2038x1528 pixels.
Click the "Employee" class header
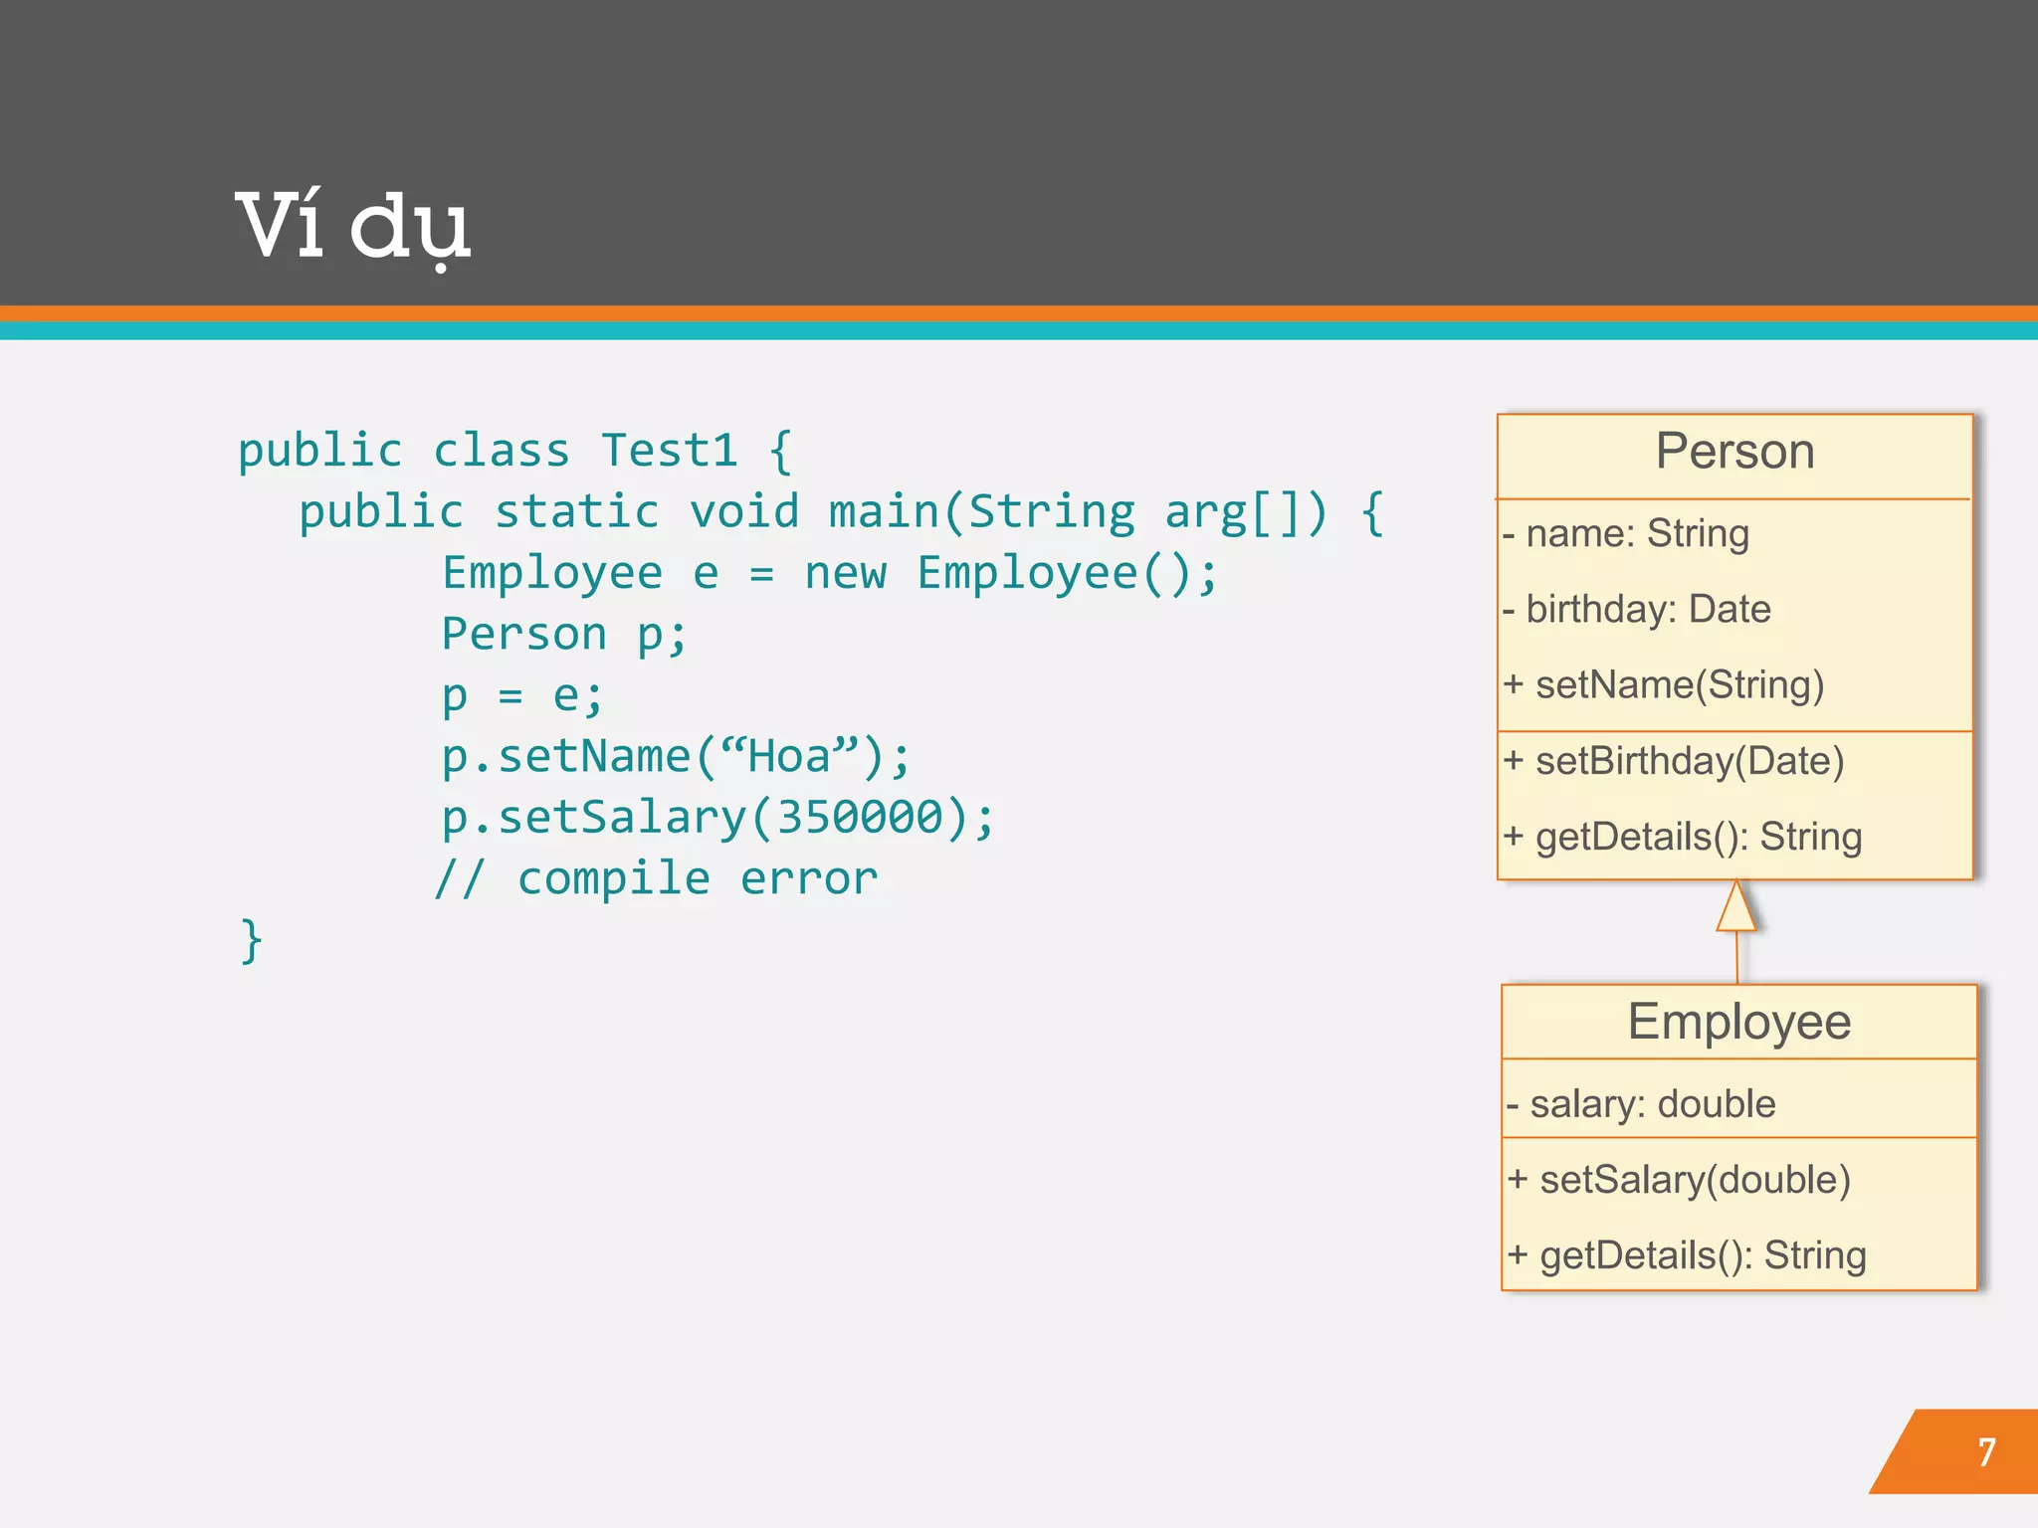(x=1739, y=1023)
